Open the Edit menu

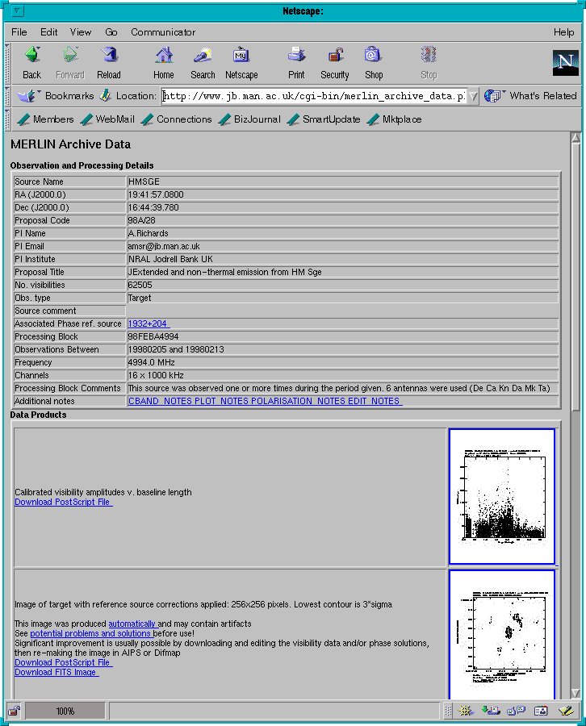(x=48, y=32)
